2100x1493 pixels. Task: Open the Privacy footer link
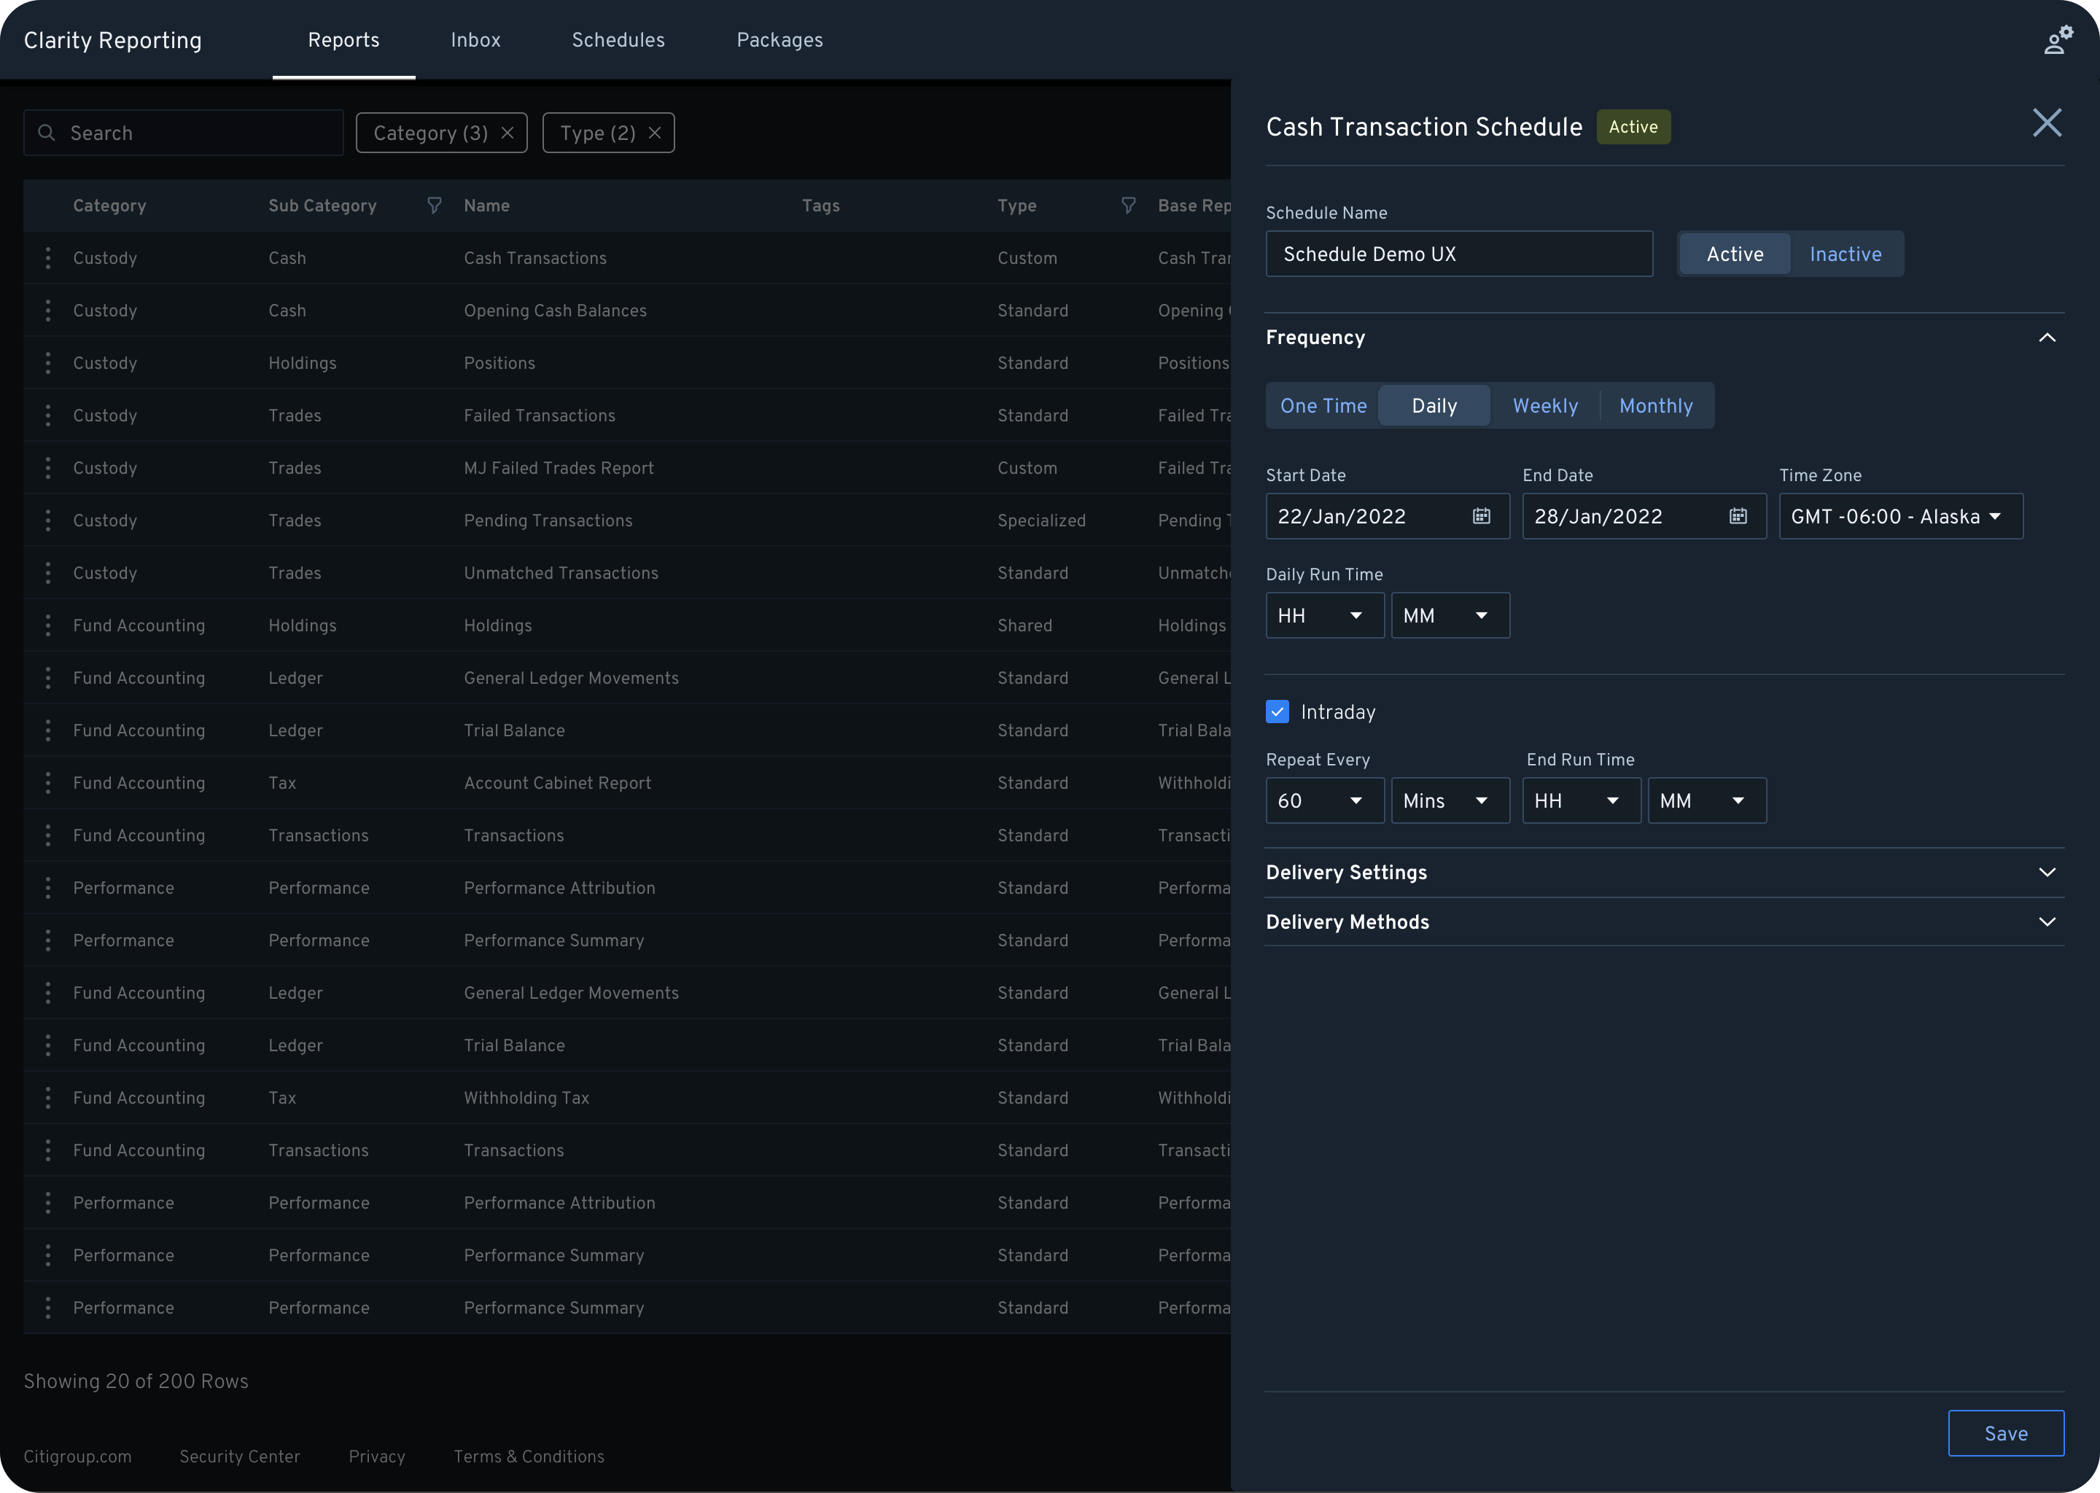click(377, 1457)
